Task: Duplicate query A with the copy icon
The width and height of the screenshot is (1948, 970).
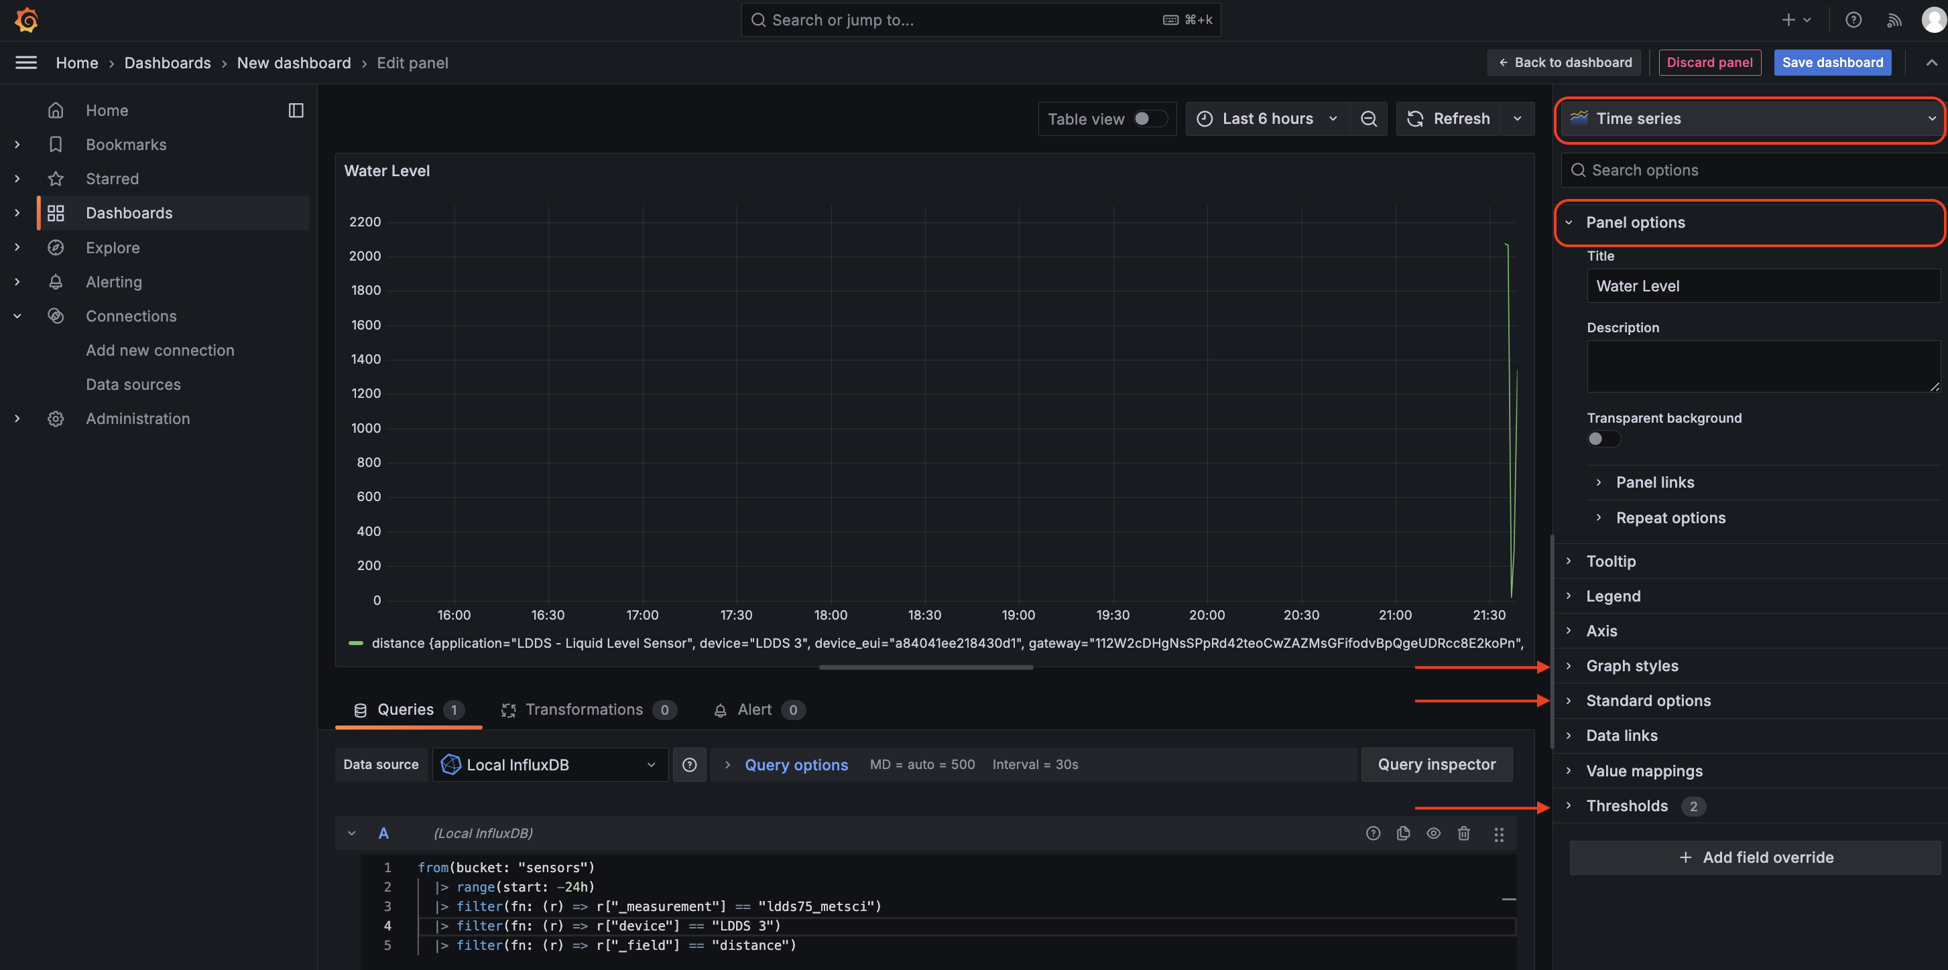Action: click(x=1404, y=833)
